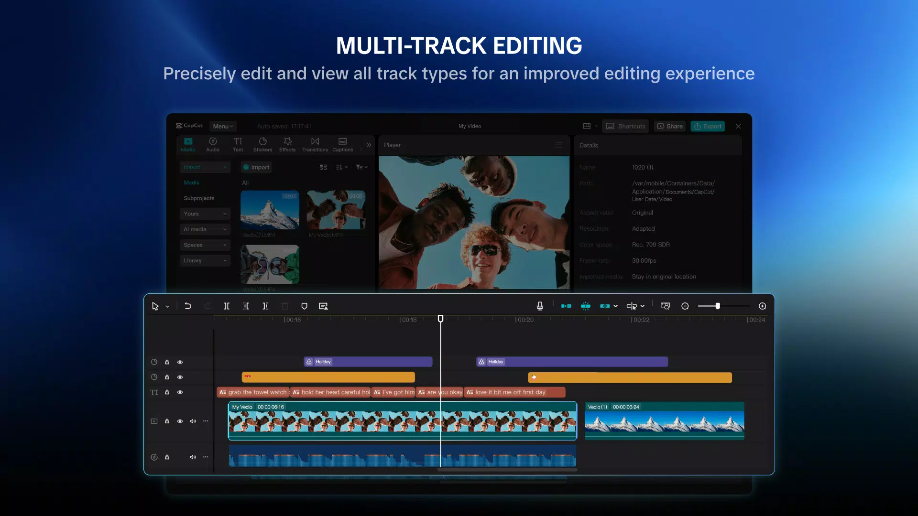The width and height of the screenshot is (918, 516).
Task: Hide the text caption track
Action: (x=180, y=392)
